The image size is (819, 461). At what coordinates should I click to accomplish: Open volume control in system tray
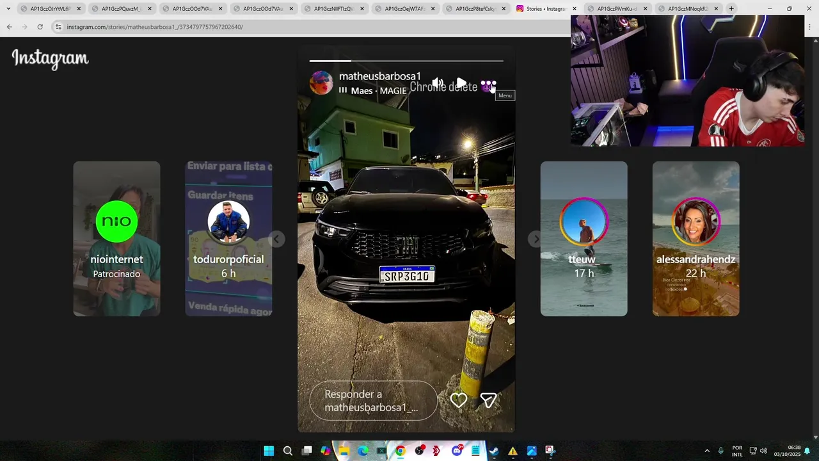[x=763, y=451]
